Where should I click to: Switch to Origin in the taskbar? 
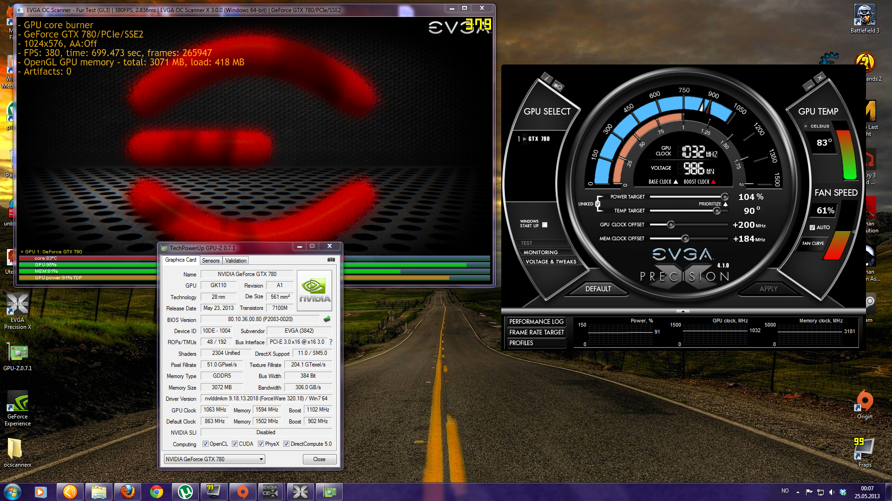point(243,492)
